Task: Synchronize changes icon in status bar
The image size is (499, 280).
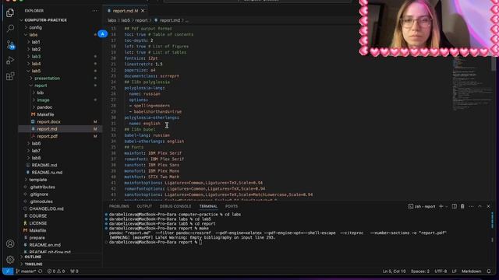Action: (x=40, y=271)
